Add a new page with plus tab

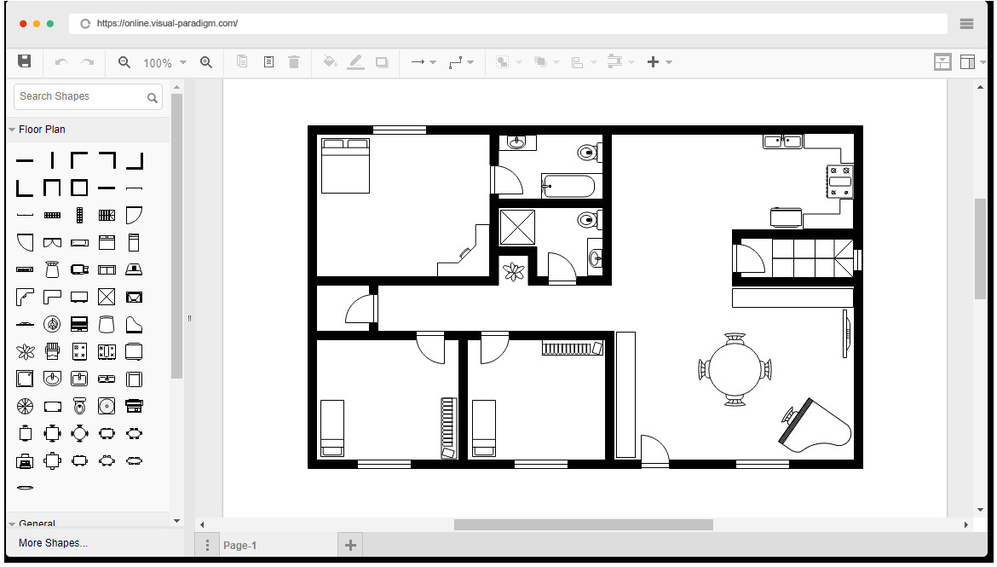pos(349,545)
